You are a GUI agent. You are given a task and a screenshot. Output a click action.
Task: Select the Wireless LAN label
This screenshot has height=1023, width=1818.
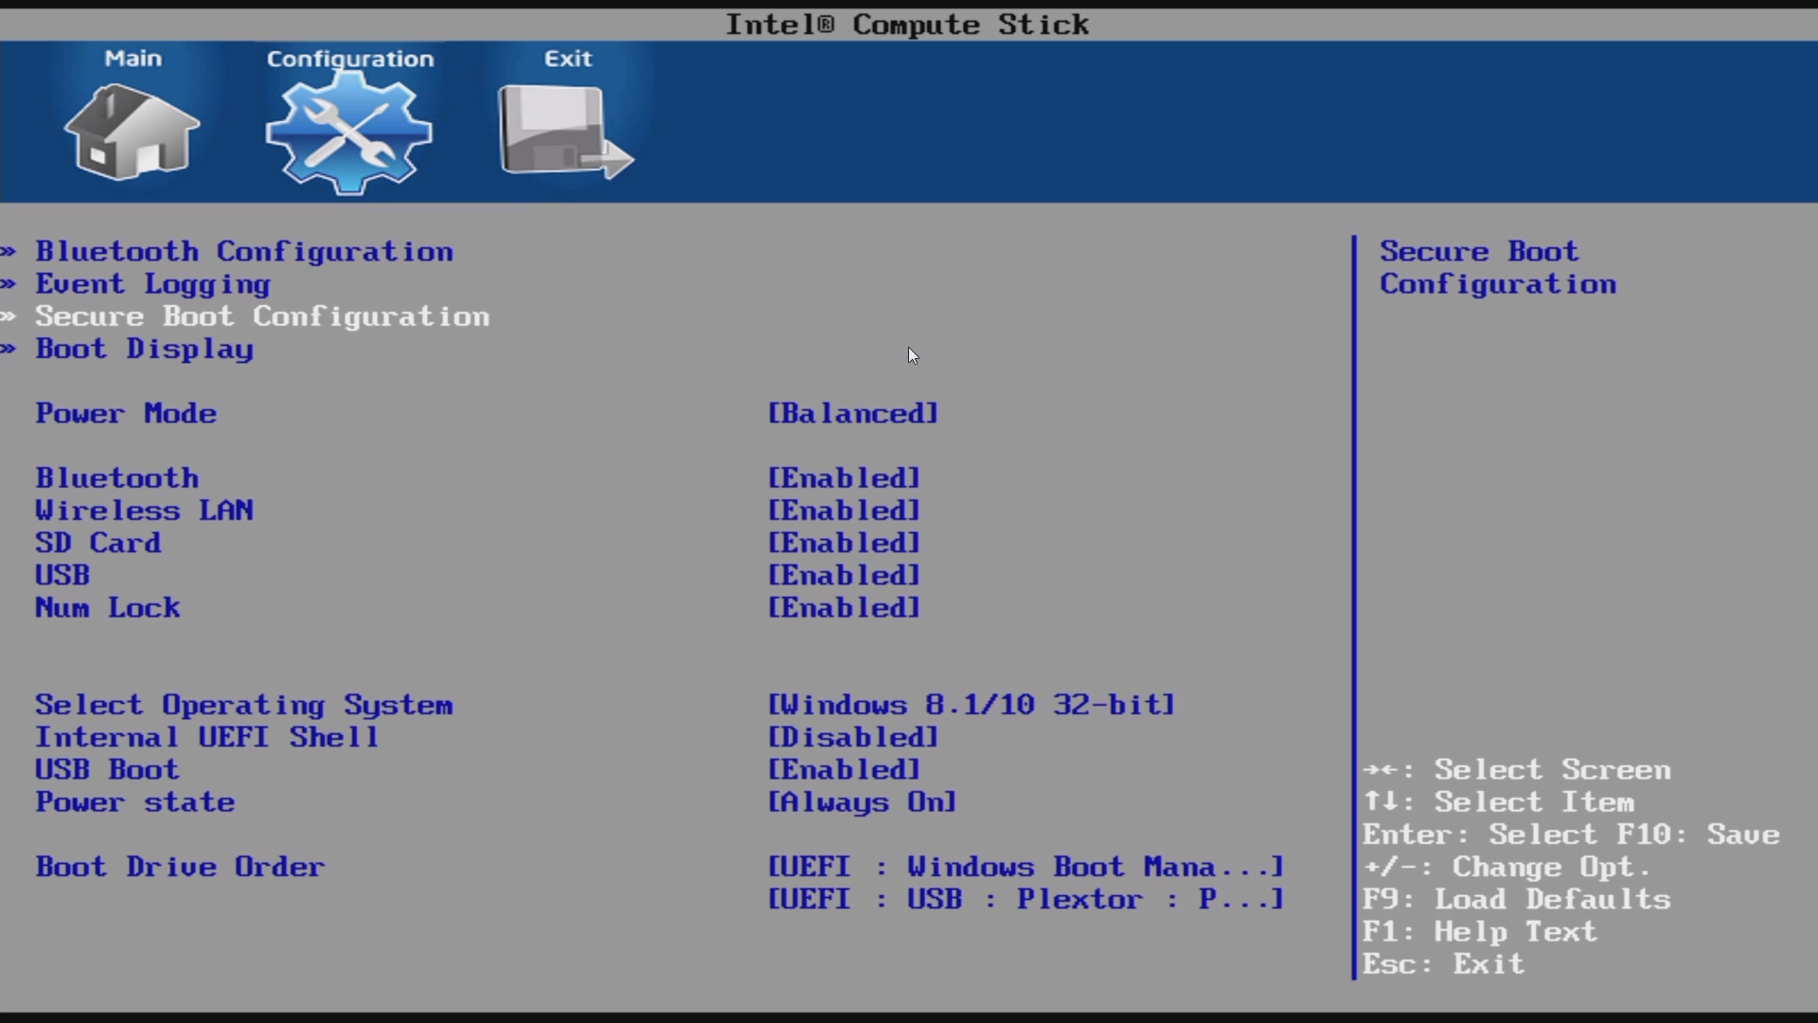coord(145,511)
